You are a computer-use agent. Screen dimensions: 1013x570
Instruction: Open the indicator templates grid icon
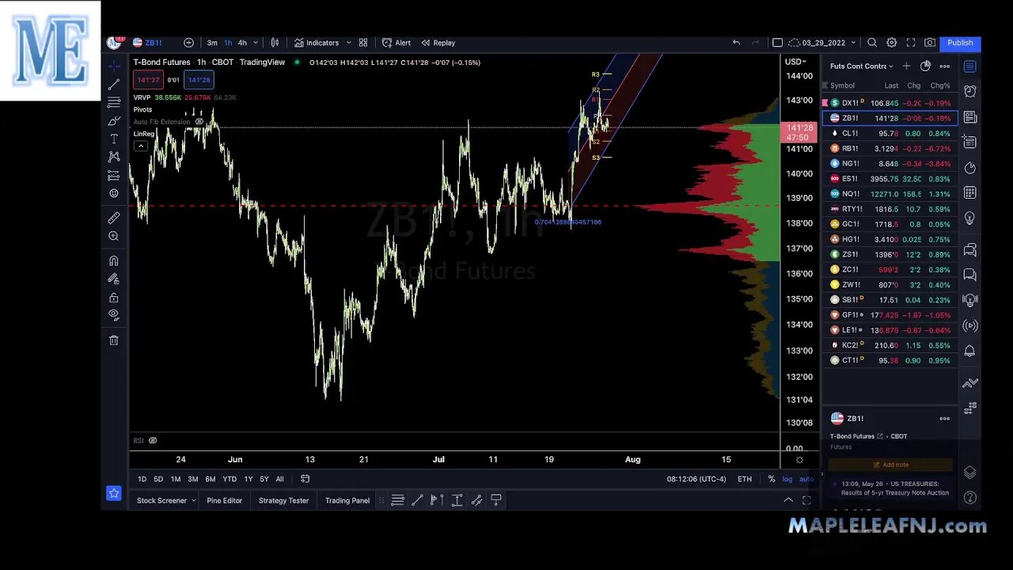click(x=363, y=43)
